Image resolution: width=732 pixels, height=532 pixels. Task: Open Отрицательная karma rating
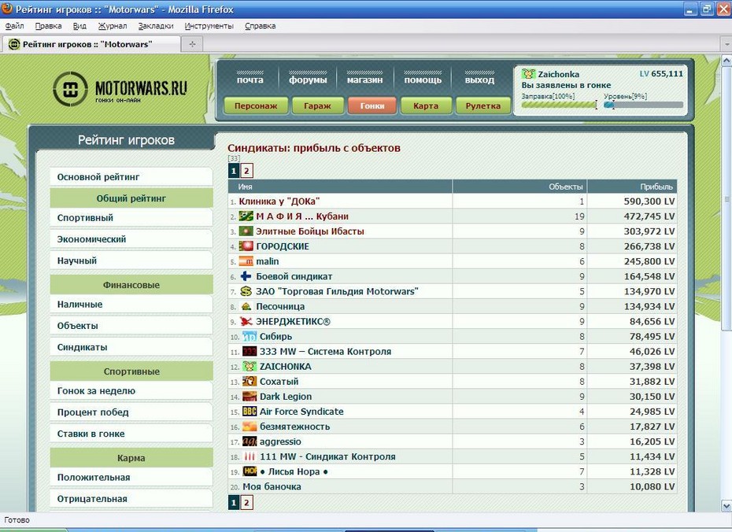[131, 499]
